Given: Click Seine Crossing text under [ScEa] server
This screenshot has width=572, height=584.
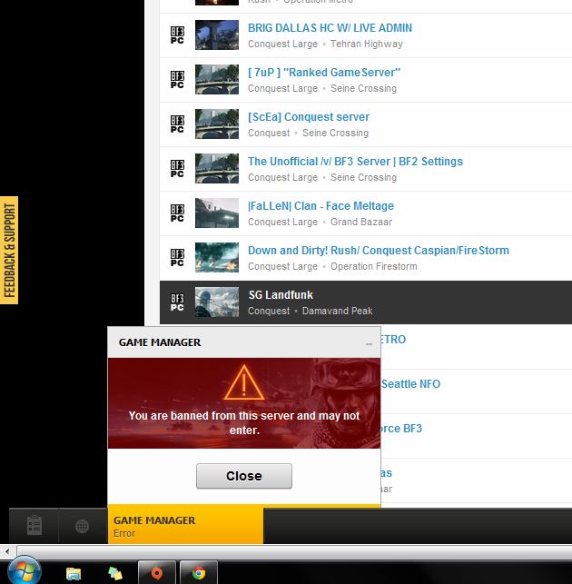Looking at the screenshot, I should tap(335, 133).
